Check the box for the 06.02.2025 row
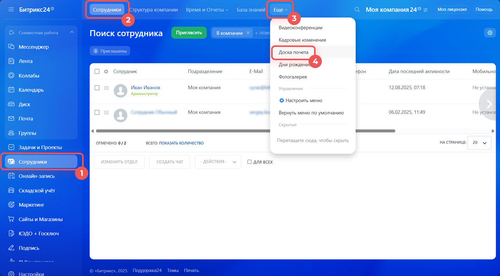 [x=97, y=113]
